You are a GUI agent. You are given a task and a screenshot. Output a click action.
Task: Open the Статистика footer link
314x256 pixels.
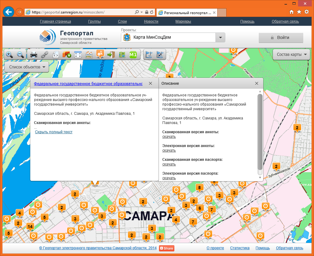pyautogui.click(x=240, y=248)
